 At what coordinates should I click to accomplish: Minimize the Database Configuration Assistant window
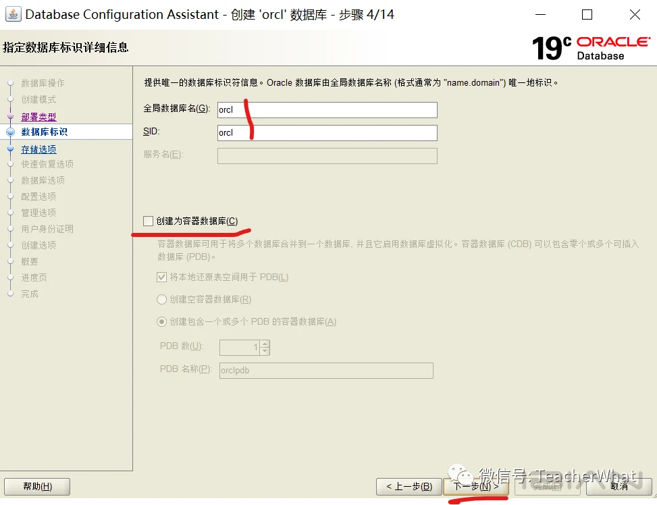pyautogui.click(x=540, y=15)
